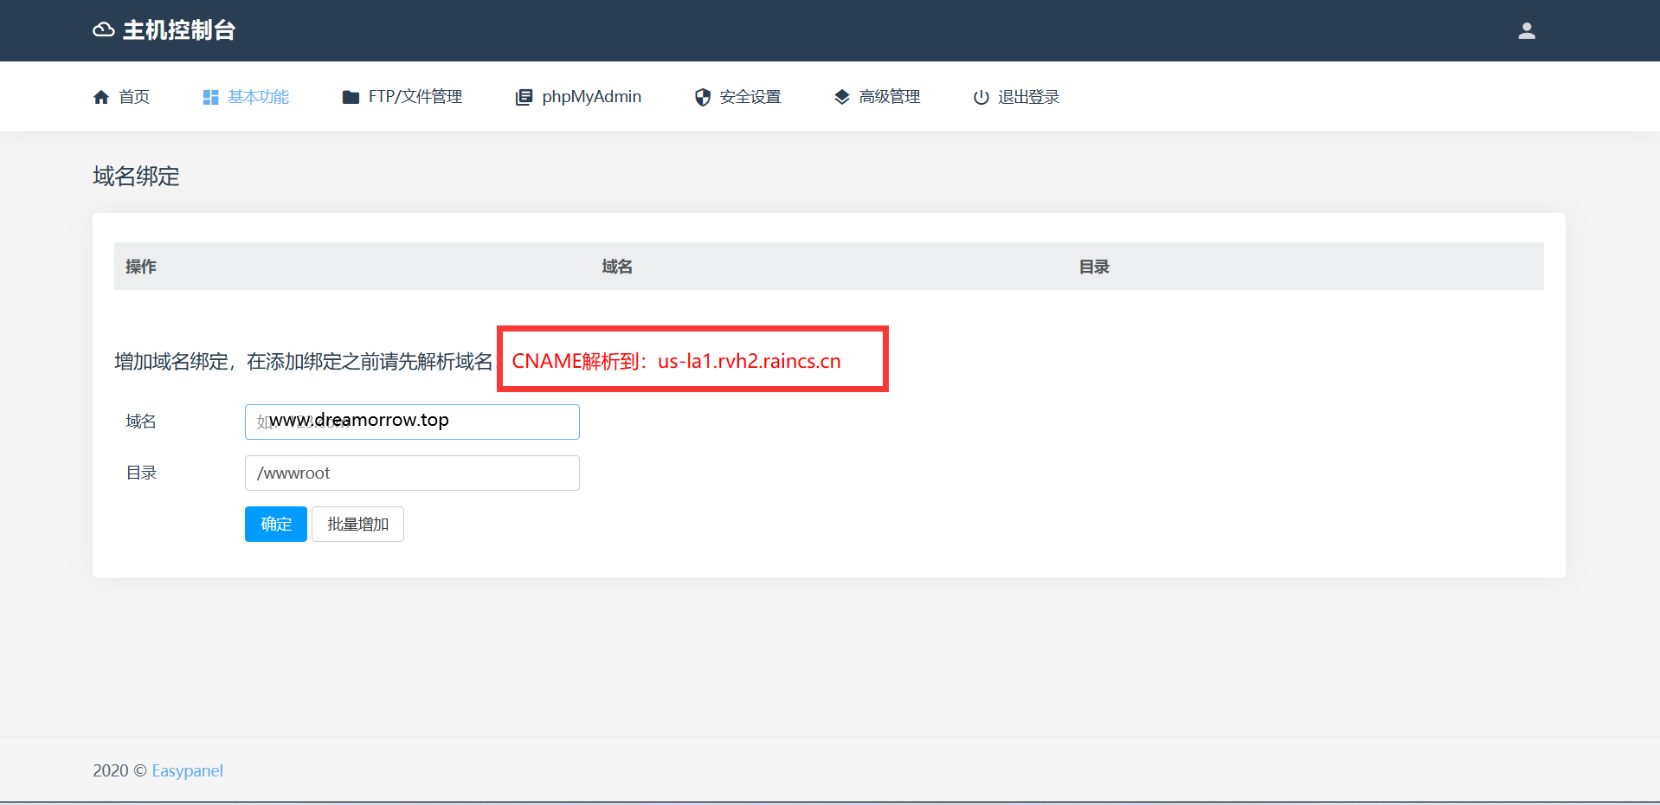This screenshot has width=1660, height=805.
Task: Click the folder icon beside FTP/文件管理
Action: pos(351,97)
